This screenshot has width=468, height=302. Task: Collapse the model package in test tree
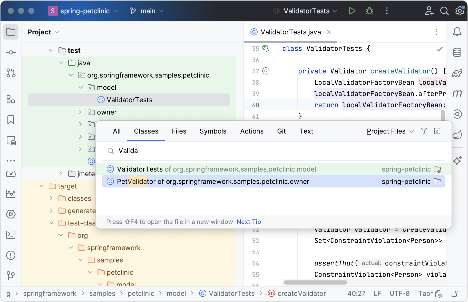tap(81, 87)
